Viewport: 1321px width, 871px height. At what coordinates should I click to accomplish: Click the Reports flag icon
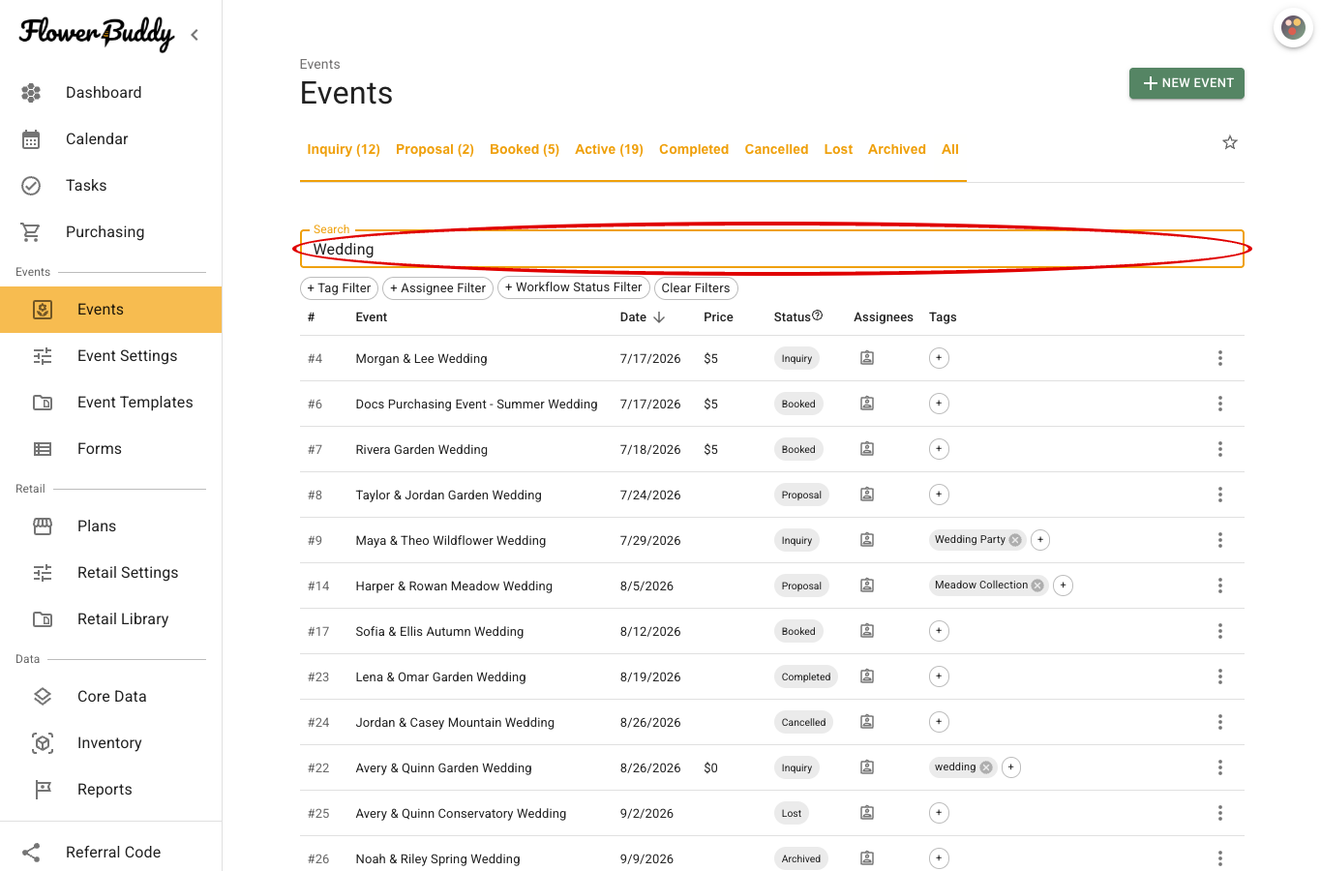[43, 790]
